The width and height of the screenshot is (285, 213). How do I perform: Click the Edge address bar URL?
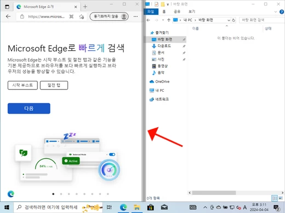46,16
